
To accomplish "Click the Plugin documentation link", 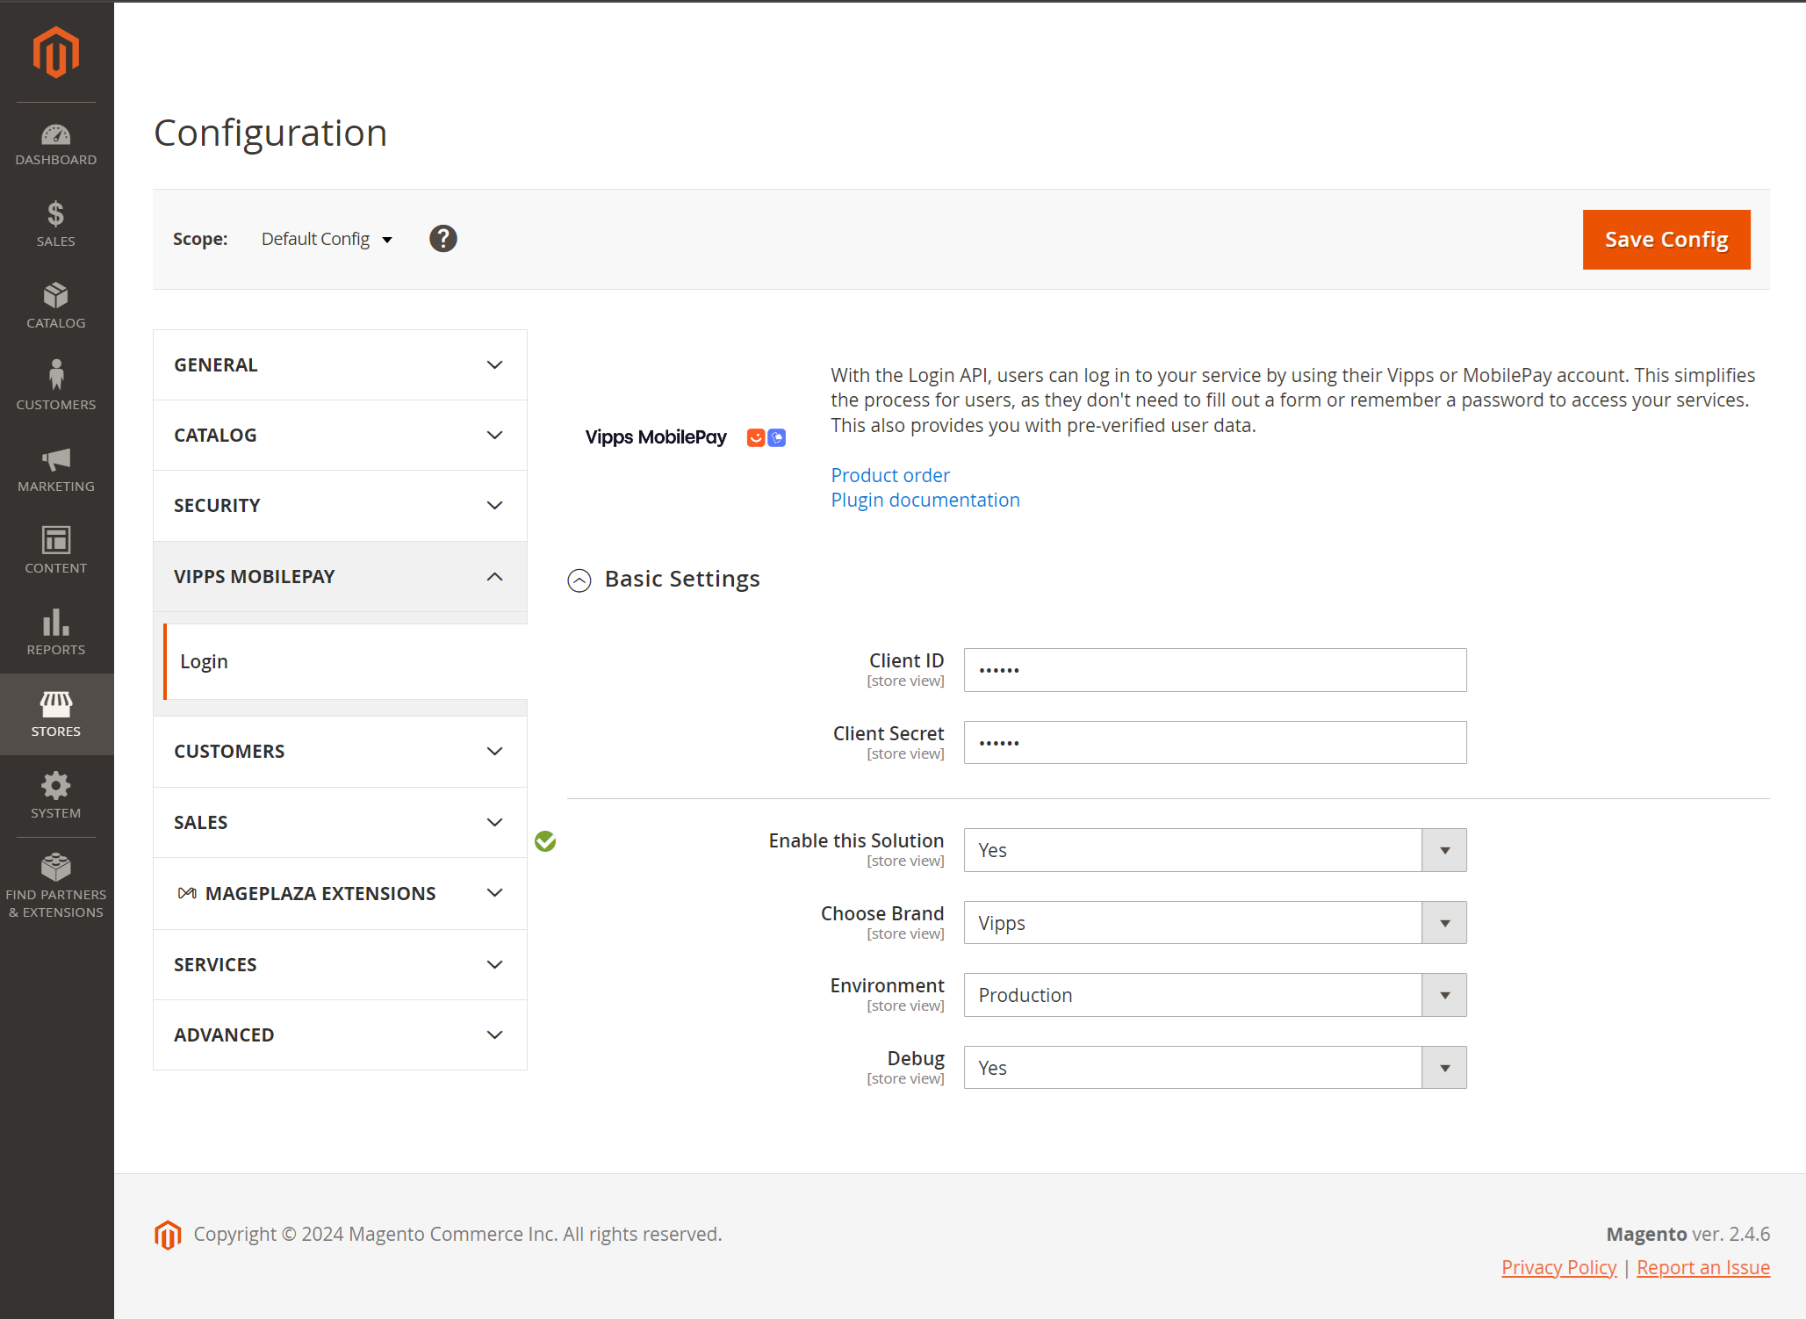I will [x=925, y=500].
